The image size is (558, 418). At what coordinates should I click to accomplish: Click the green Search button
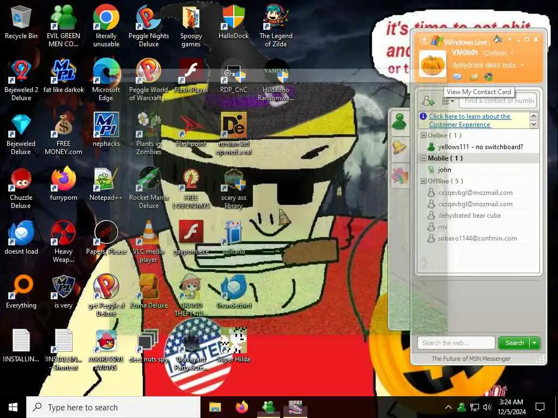point(514,343)
